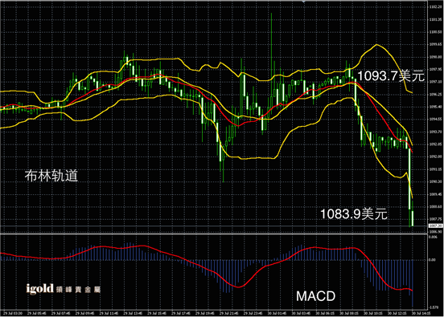Select the current price marker on price axis
Viewport: 444px width, 317px height.
tap(435, 226)
